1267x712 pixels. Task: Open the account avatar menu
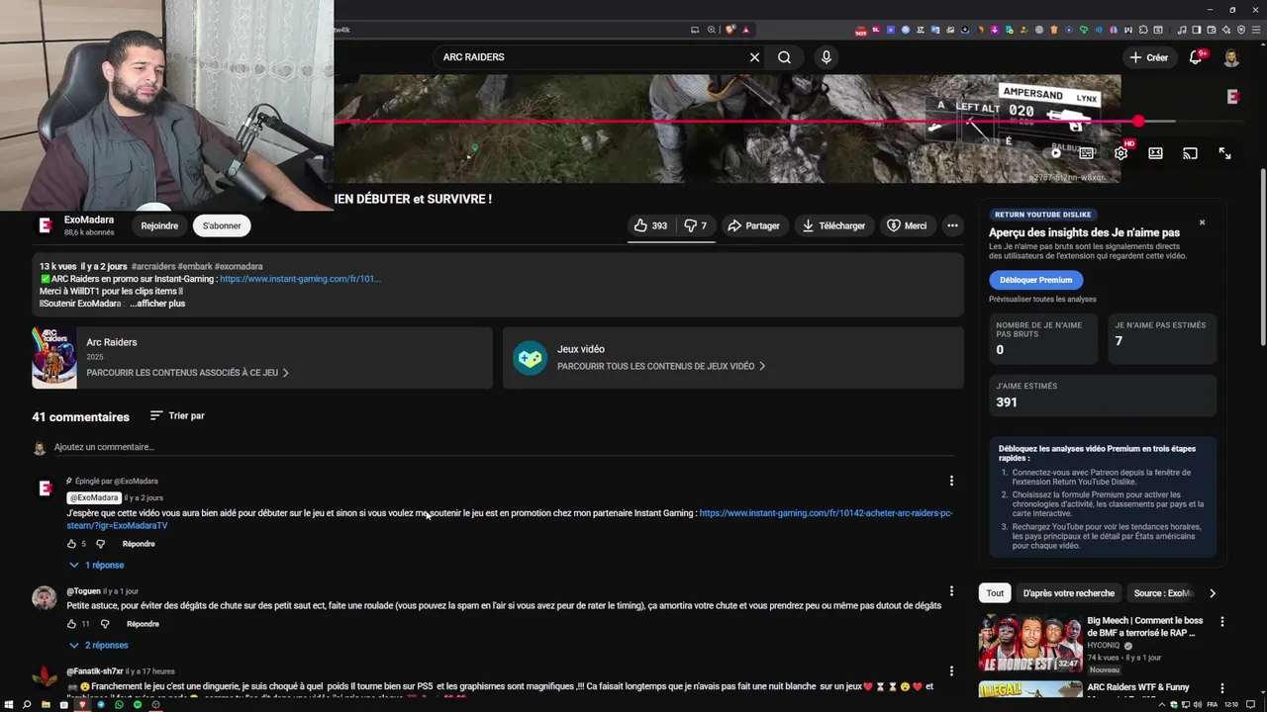(1231, 57)
